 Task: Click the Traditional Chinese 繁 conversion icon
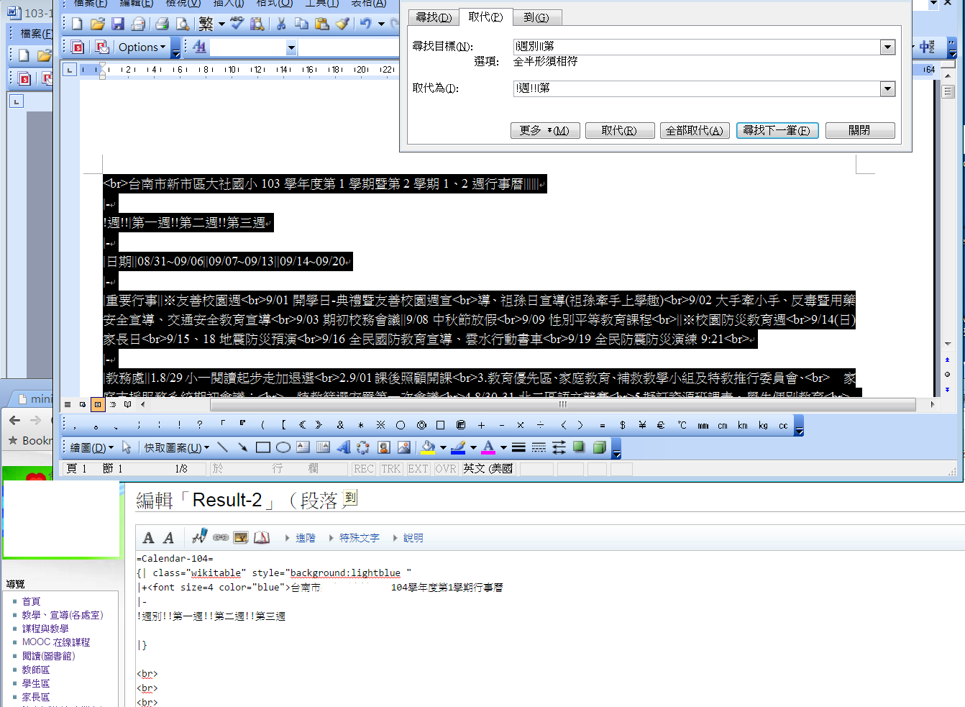(x=206, y=24)
